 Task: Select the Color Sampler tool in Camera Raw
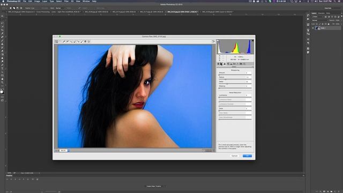coord(68,42)
